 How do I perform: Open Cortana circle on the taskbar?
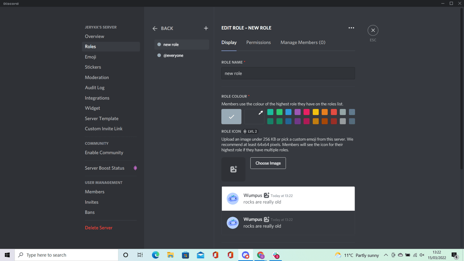coord(125,255)
